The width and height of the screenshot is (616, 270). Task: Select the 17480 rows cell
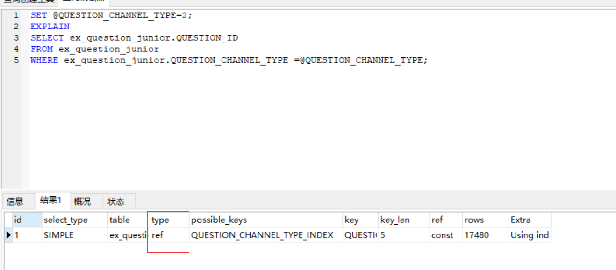(x=485, y=235)
